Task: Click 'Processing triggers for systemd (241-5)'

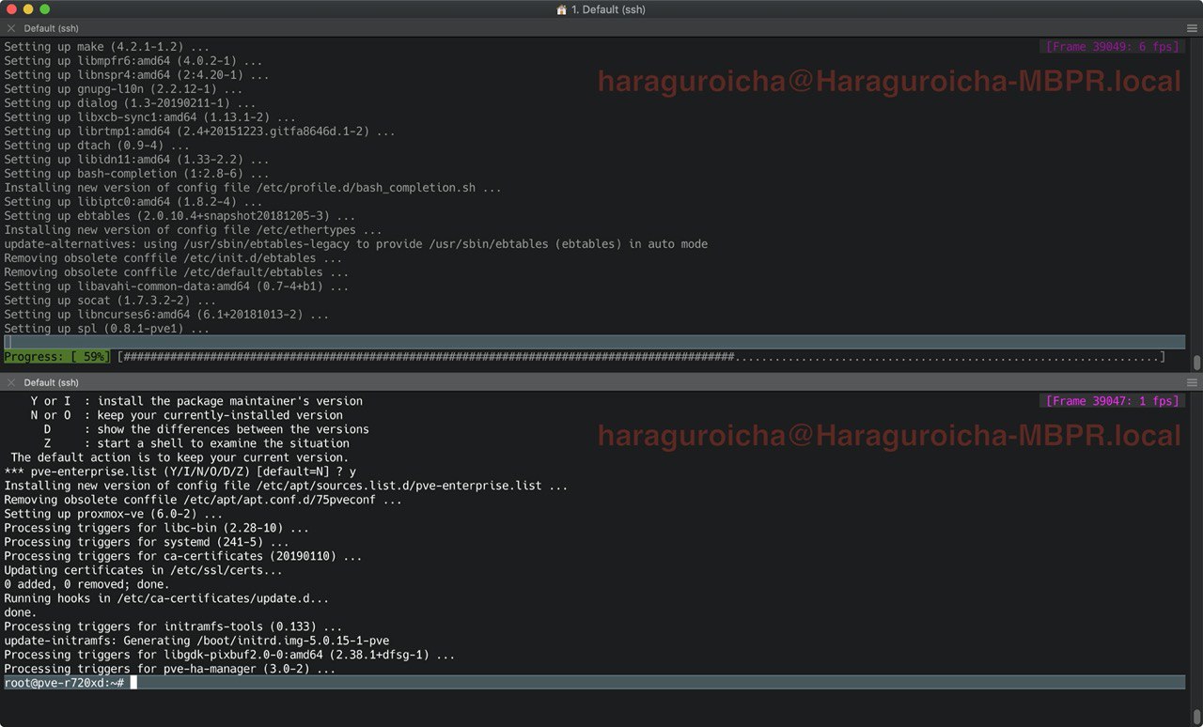Action: [147, 541]
